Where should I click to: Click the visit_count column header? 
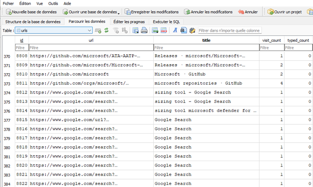272,40
